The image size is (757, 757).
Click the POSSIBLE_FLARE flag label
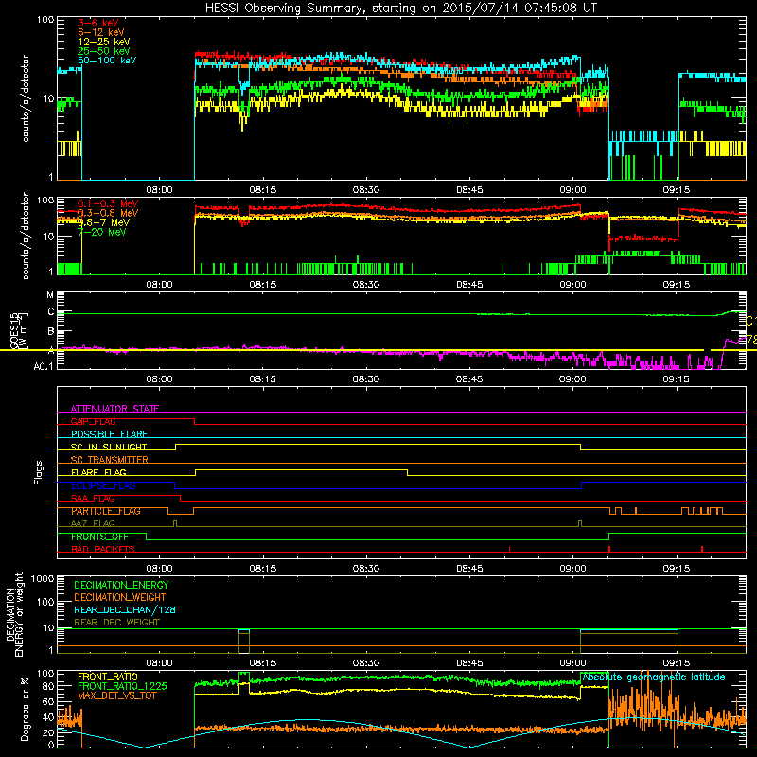109,434
